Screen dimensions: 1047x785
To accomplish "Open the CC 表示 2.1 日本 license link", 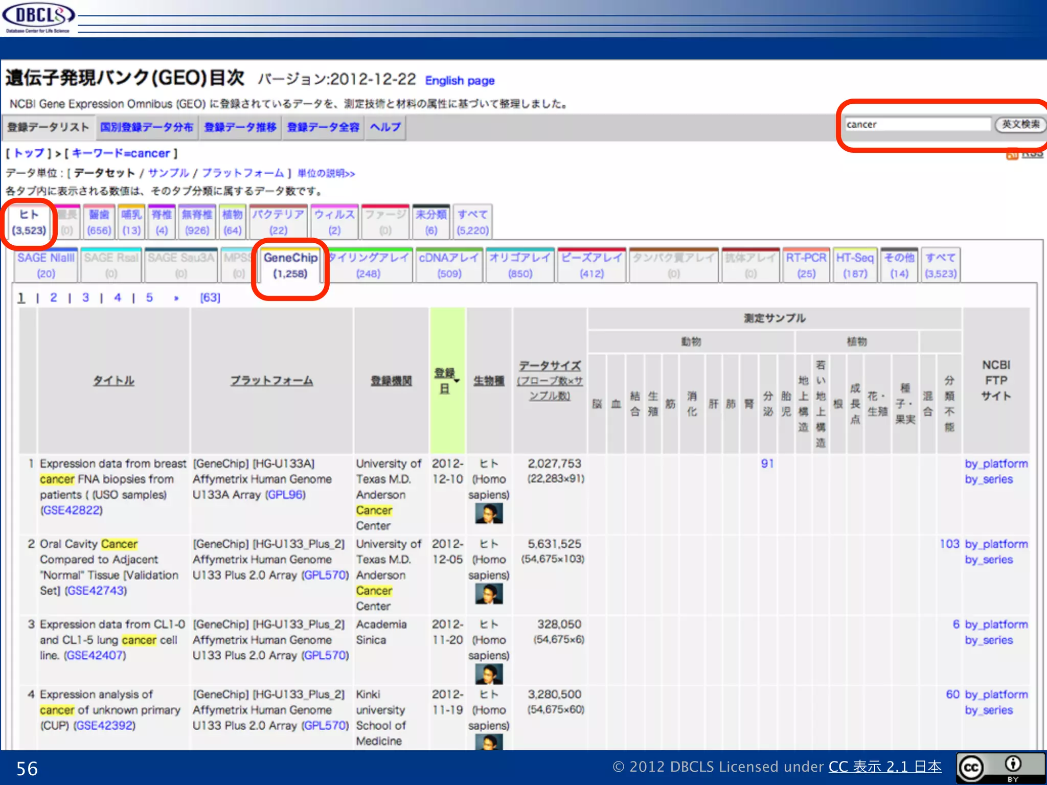I will (885, 767).
